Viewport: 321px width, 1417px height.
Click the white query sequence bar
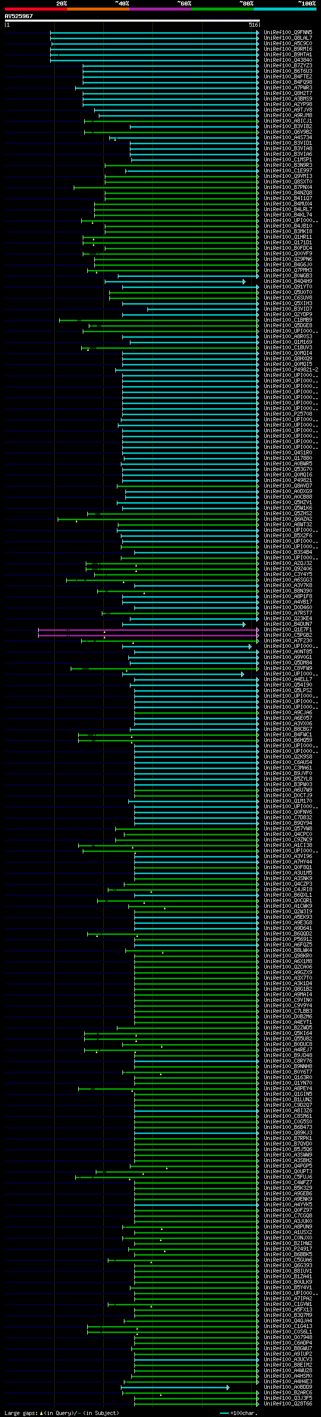[x=132, y=21]
